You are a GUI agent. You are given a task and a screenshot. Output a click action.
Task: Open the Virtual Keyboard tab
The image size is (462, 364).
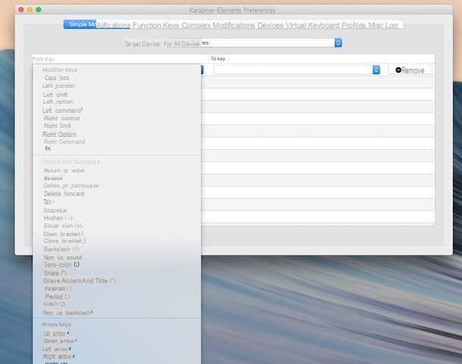point(313,25)
